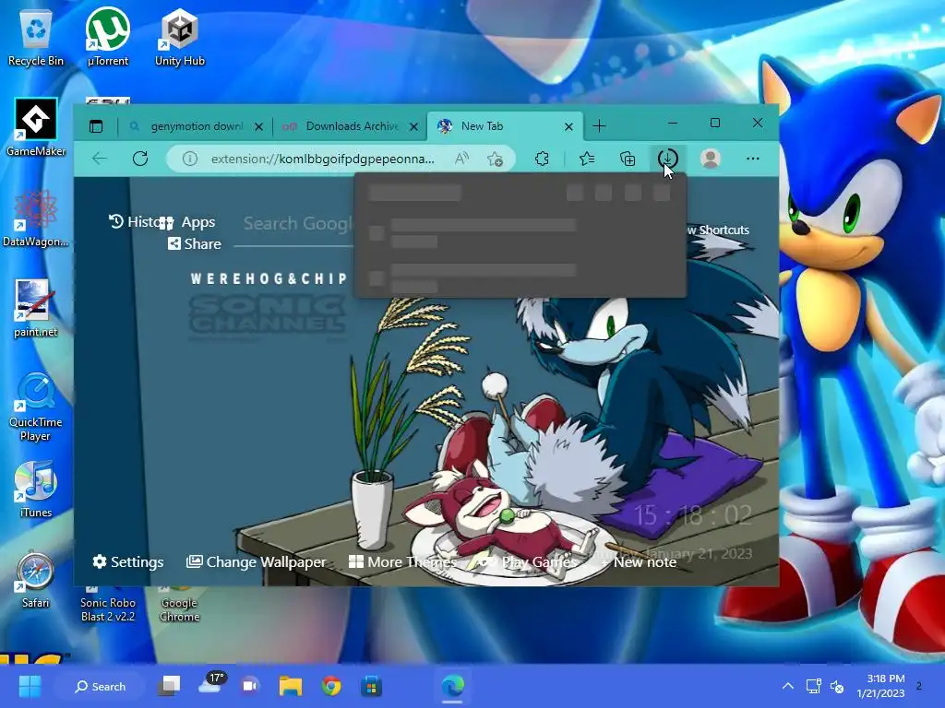
Task: Click the Read aloud icon
Action: [x=461, y=159]
